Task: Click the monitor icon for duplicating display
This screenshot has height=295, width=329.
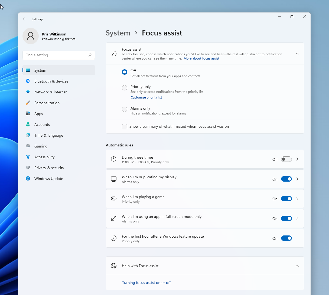Action: point(114,179)
